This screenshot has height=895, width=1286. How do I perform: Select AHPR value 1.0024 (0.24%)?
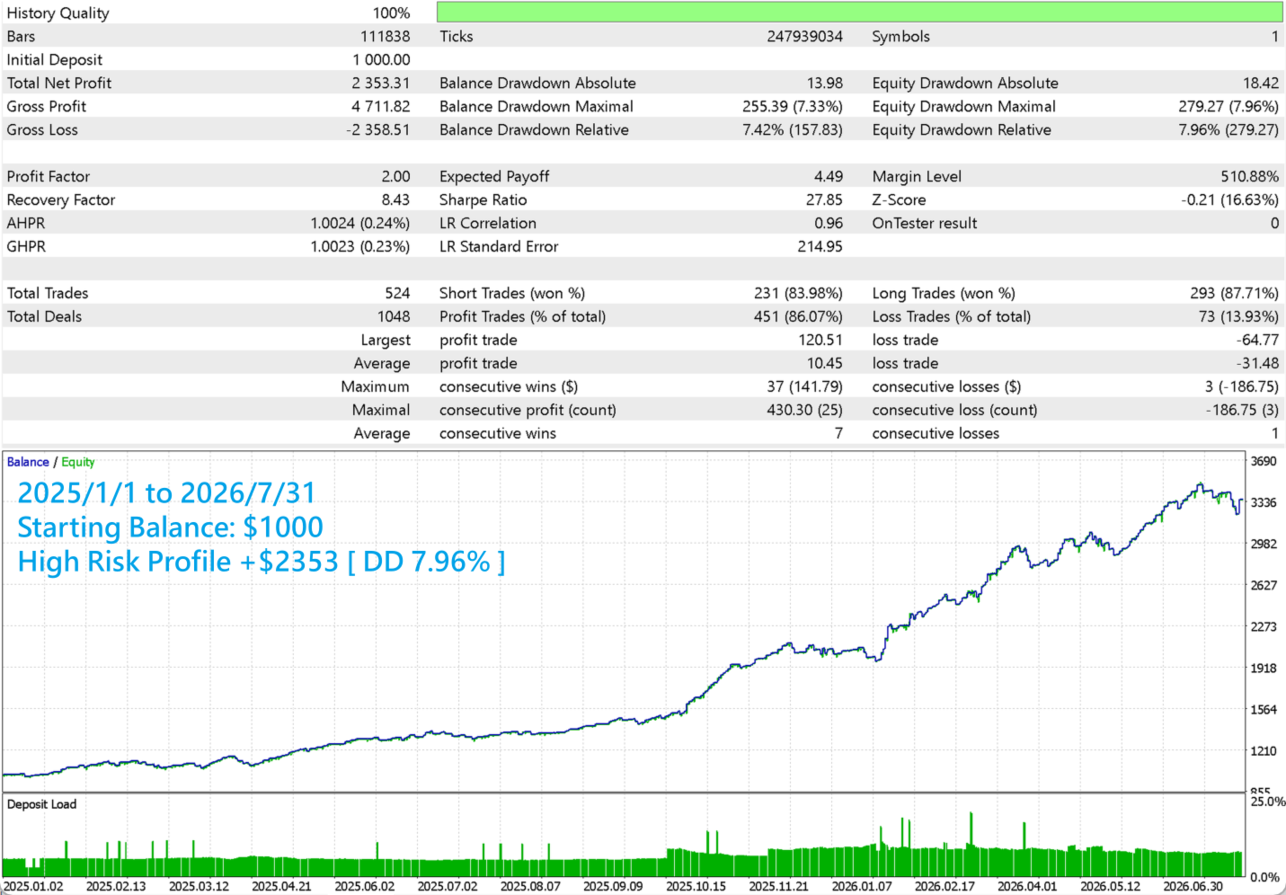coord(360,224)
